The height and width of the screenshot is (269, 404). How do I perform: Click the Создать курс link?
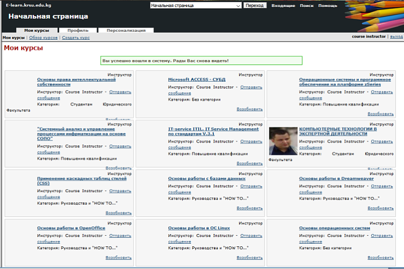pos(75,38)
